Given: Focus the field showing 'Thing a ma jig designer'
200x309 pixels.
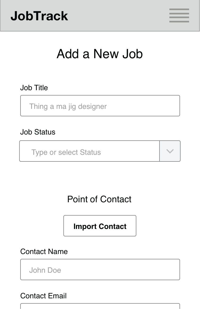Looking at the screenshot, I should 100,106.
